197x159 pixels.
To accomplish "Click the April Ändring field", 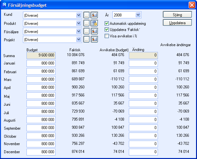I will [143, 87].
